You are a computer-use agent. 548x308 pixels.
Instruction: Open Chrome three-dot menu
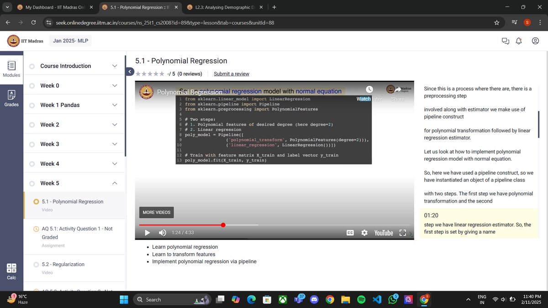(x=540, y=22)
